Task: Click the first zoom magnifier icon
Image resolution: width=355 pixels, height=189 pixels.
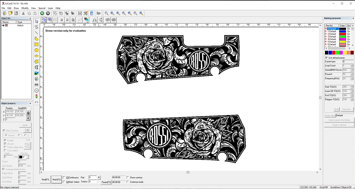Action: [106, 13]
